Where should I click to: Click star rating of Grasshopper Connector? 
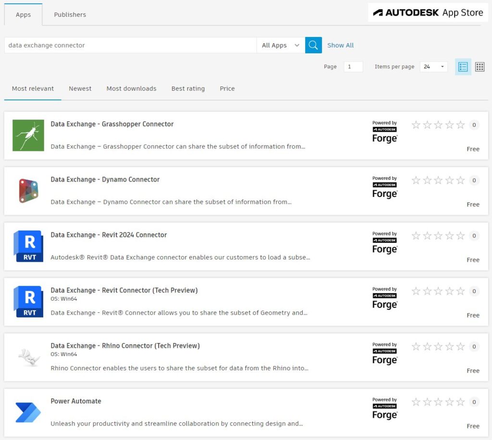(438, 125)
